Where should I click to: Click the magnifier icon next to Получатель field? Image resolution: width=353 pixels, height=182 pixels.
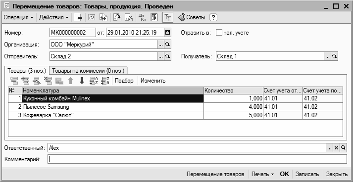(335, 56)
